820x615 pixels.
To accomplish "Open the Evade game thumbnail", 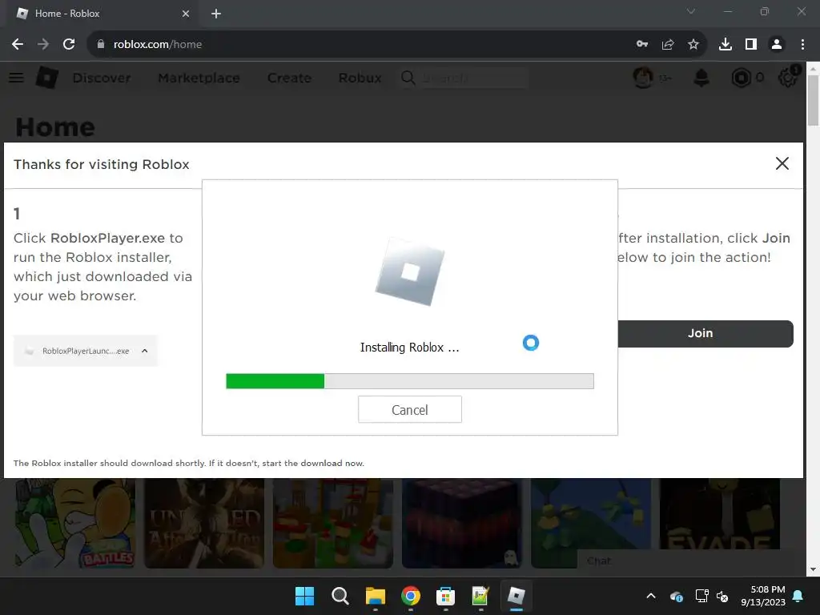I will [720, 514].
